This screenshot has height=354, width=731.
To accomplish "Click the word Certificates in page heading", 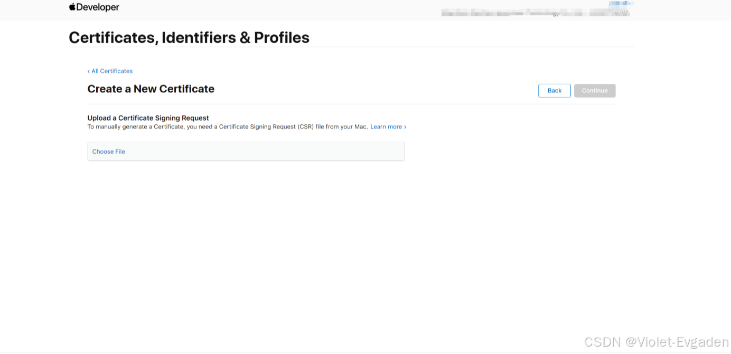I will pos(113,38).
